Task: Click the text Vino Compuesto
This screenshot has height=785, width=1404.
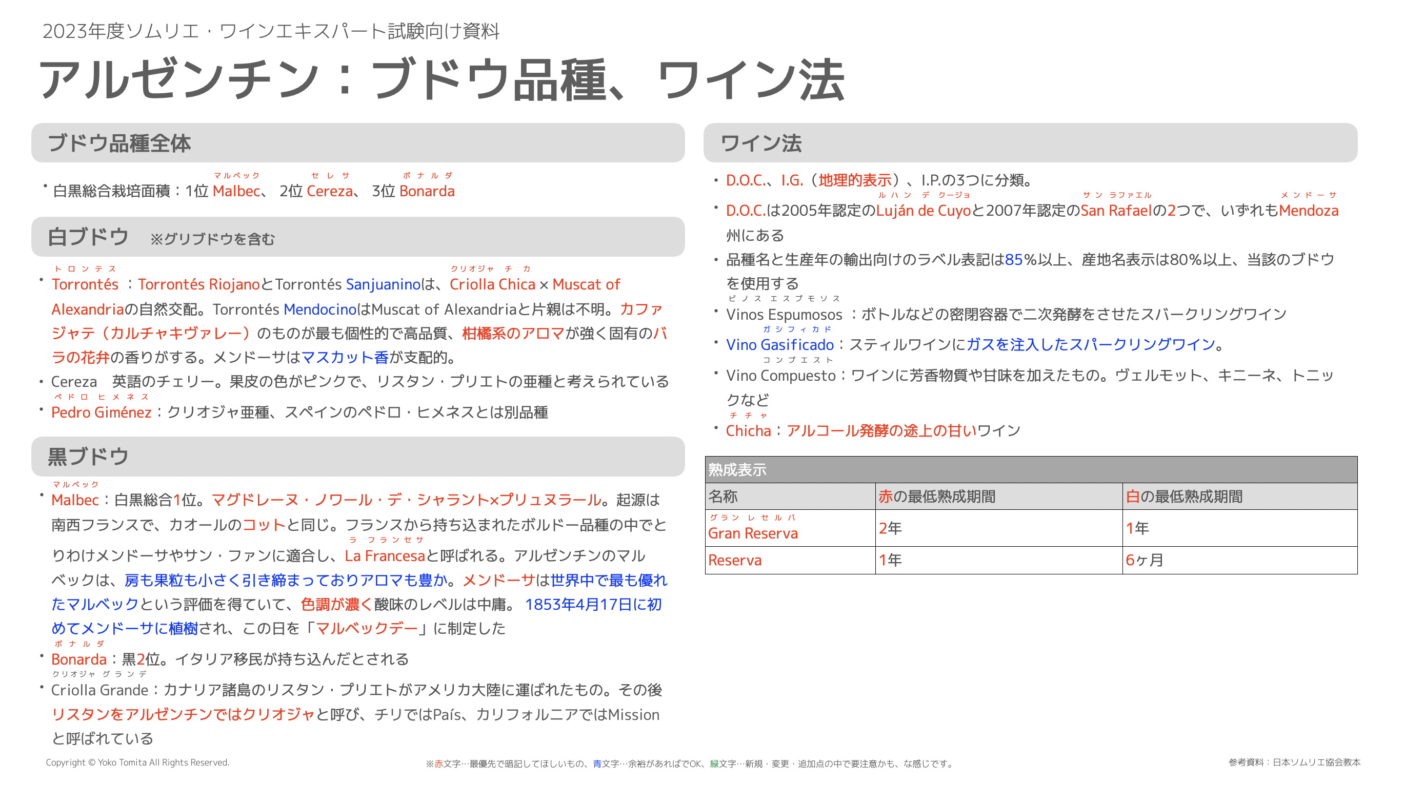Action: click(x=780, y=376)
